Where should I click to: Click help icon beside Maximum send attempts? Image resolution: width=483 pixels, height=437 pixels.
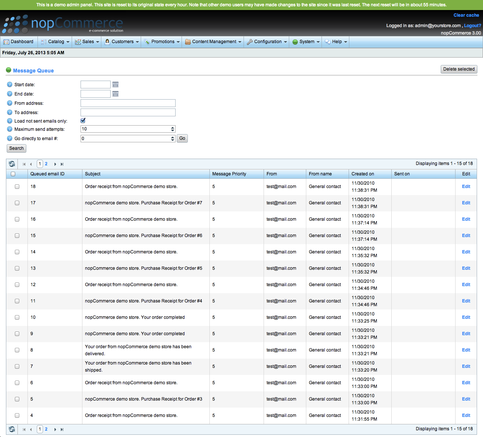coord(10,129)
